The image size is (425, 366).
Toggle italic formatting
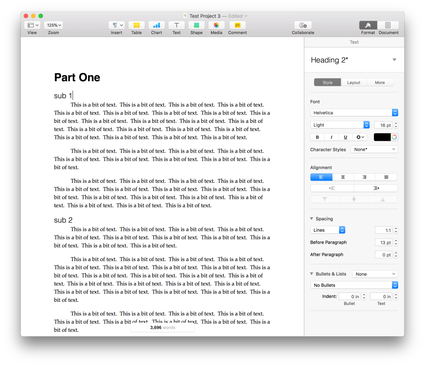(x=331, y=137)
